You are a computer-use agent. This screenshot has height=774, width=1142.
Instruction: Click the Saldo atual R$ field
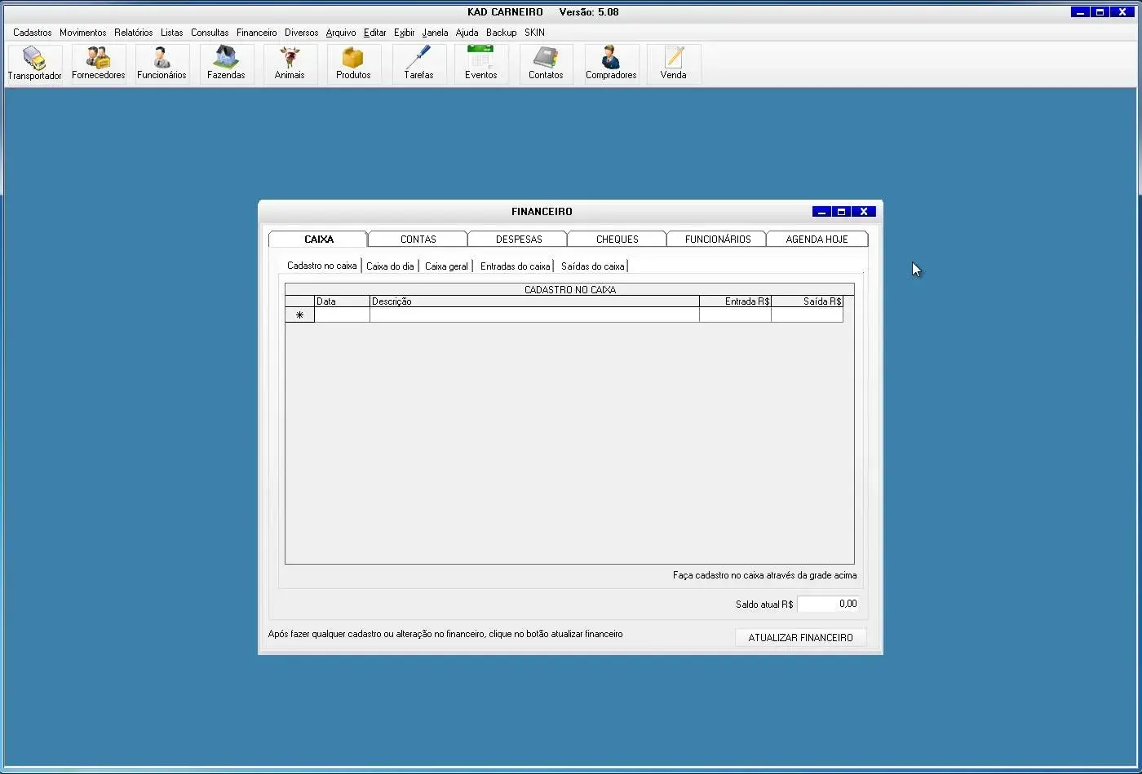tap(829, 605)
